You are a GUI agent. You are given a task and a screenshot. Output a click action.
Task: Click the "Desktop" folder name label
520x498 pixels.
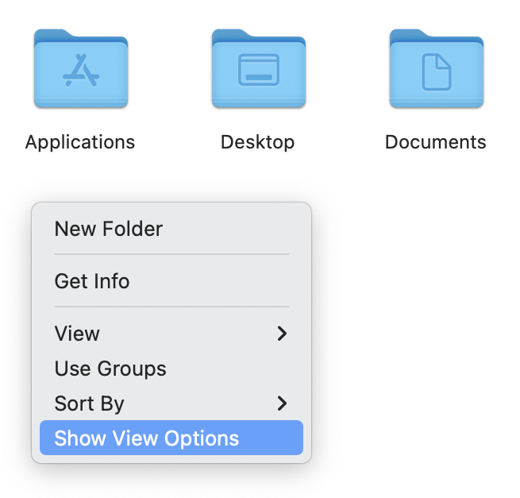(x=258, y=142)
